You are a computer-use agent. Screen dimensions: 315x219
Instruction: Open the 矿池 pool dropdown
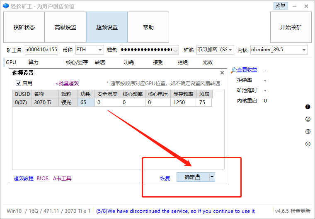[230, 50]
